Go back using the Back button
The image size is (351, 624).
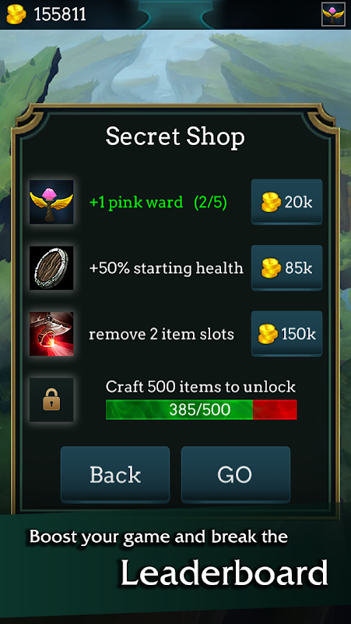click(x=115, y=474)
